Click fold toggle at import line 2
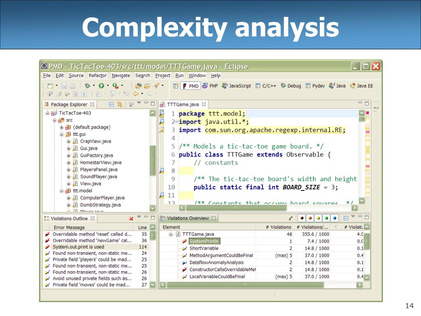The width and height of the screenshot is (421, 316). coord(176,122)
